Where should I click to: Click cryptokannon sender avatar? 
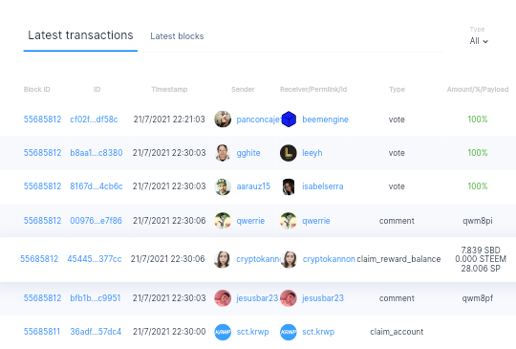223,259
